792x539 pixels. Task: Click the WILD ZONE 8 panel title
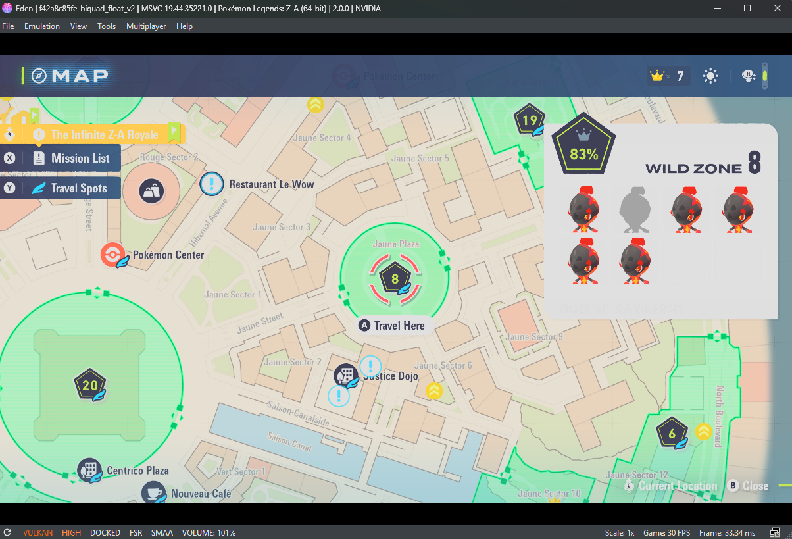[703, 163]
